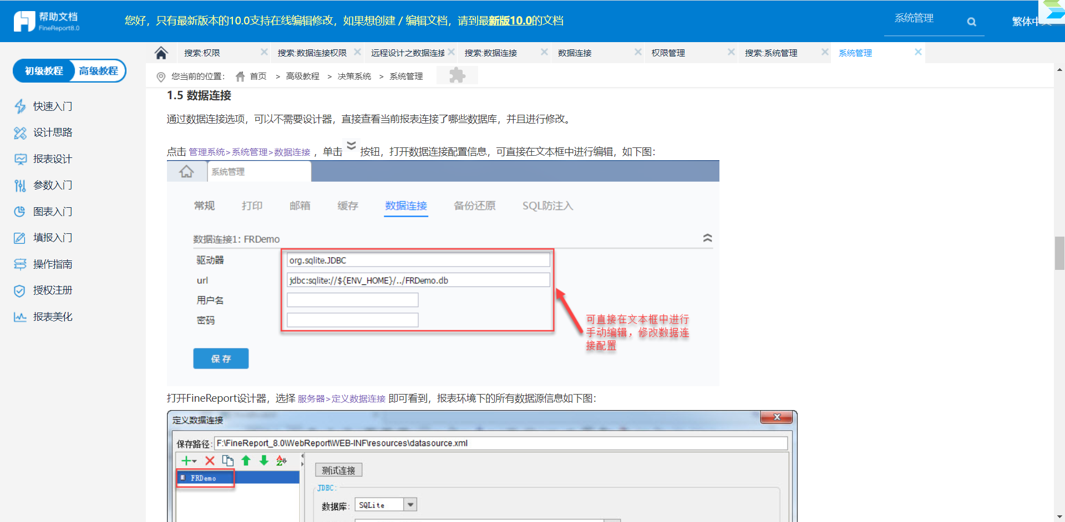Click the 报表美化 line chart icon

click(20, 317)
